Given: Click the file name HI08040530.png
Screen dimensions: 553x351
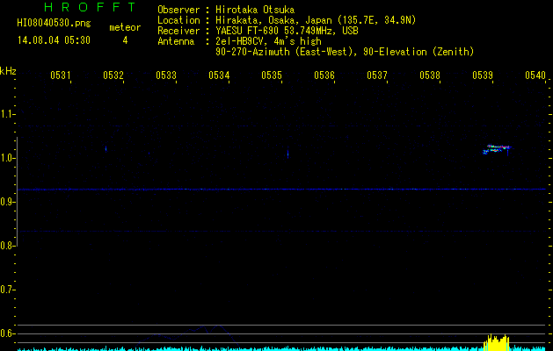Looking at the screenshot, I should coord(54,23).
